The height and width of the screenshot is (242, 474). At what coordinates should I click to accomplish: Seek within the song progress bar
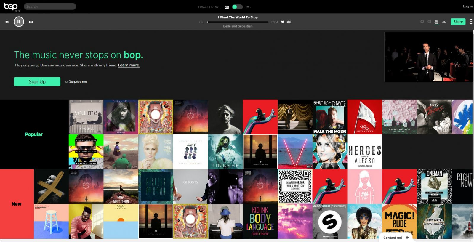238,22
